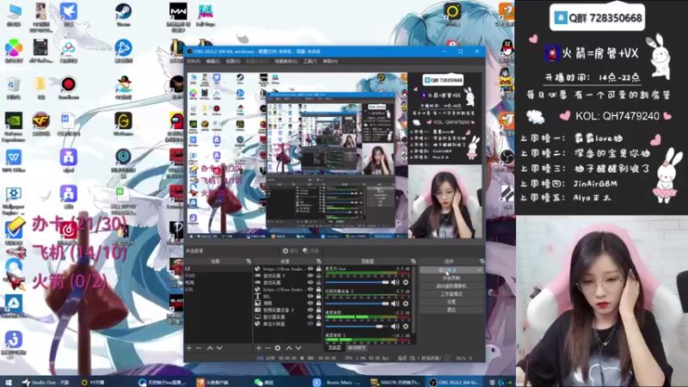688x387 pixels.
Task: Mute the 桌面音频 channel speaker icon
Action: [395, 326]
